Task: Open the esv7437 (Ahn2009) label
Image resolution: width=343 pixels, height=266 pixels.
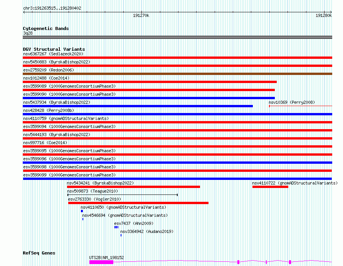Action: [x=134, y=223]
